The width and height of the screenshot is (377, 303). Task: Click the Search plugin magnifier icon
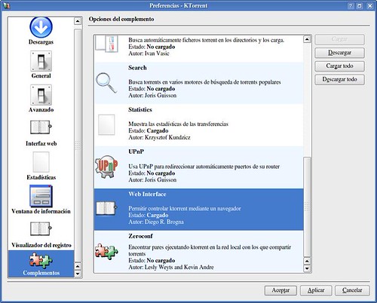point(106,83)
